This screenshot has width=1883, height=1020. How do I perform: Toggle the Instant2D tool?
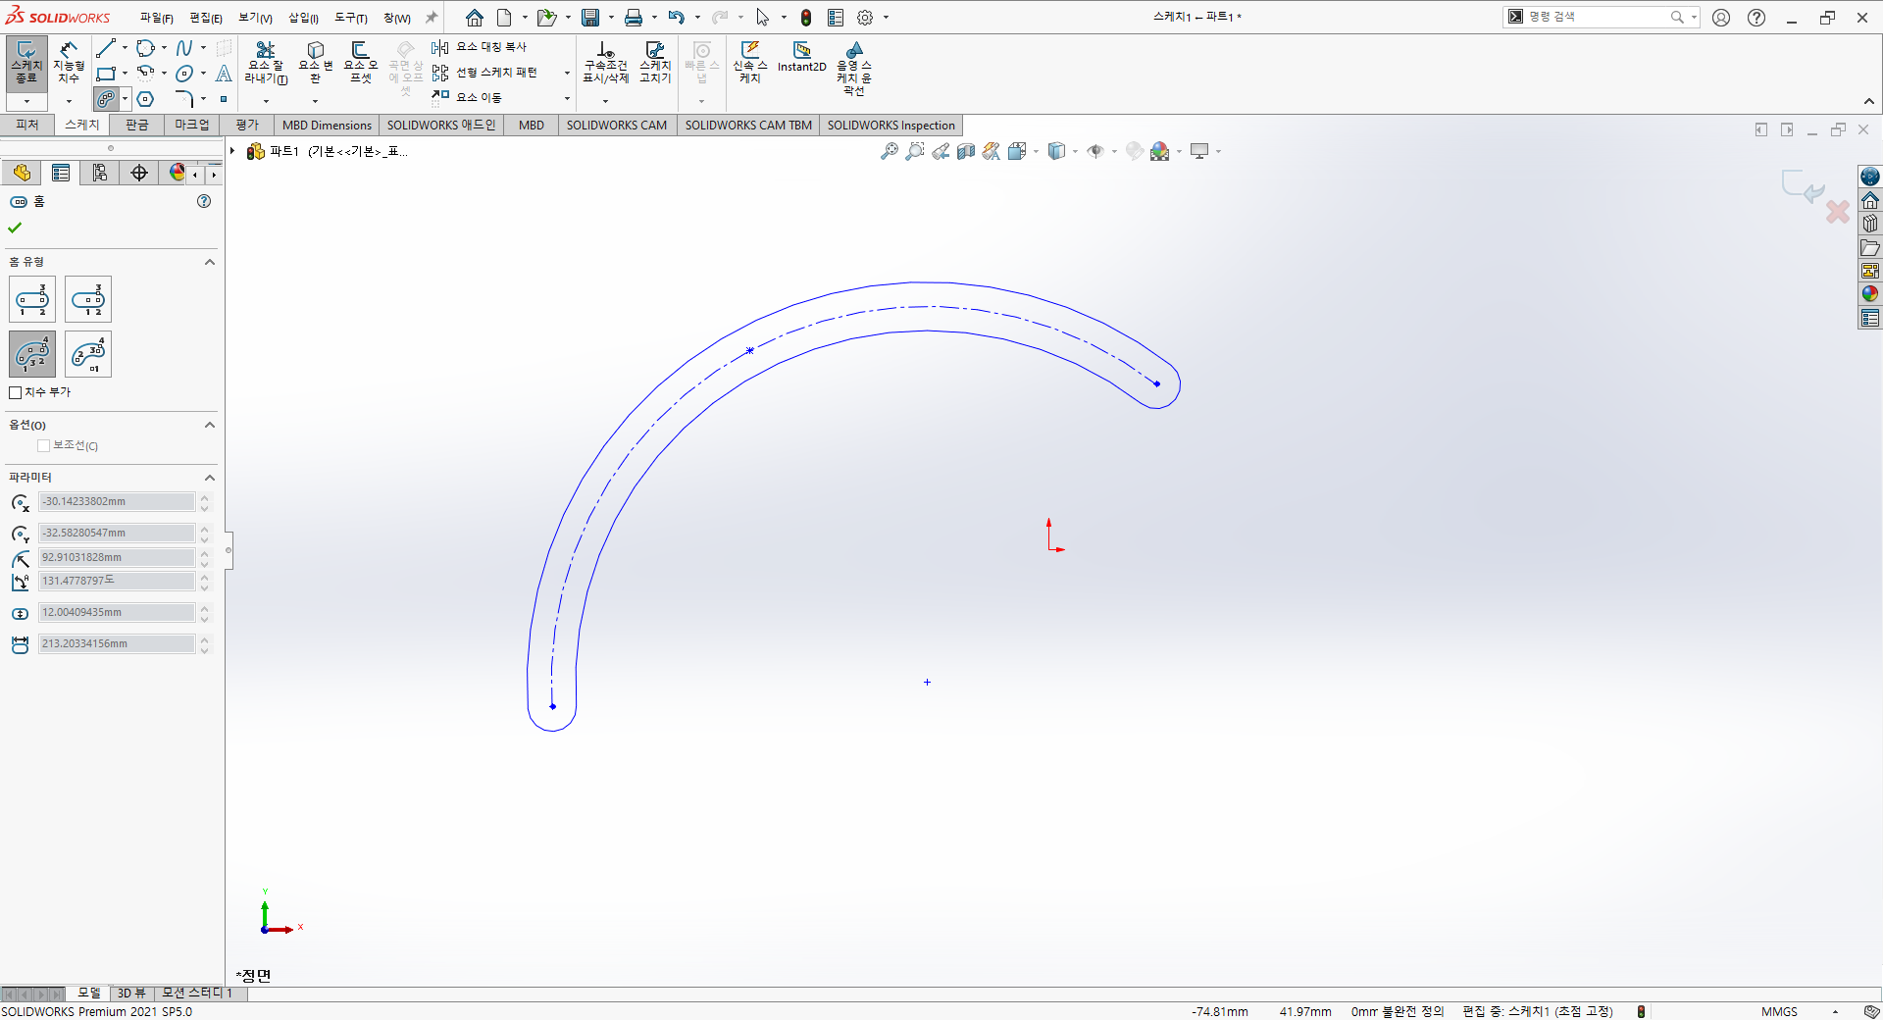[802, 57]
